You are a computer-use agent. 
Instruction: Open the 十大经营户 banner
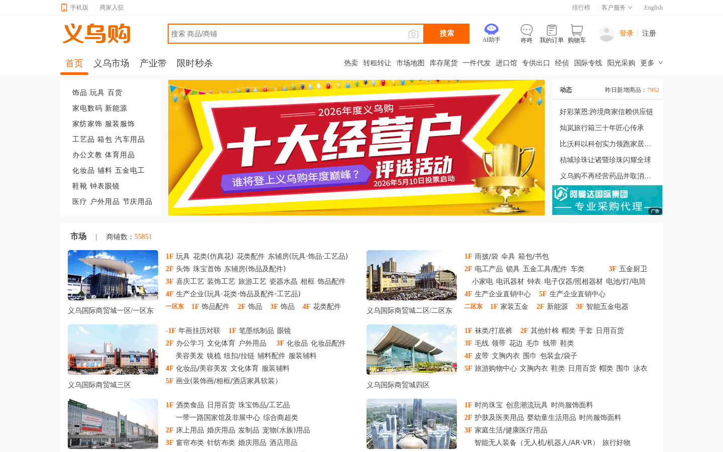pyautogui.click(x=356, y=148)
